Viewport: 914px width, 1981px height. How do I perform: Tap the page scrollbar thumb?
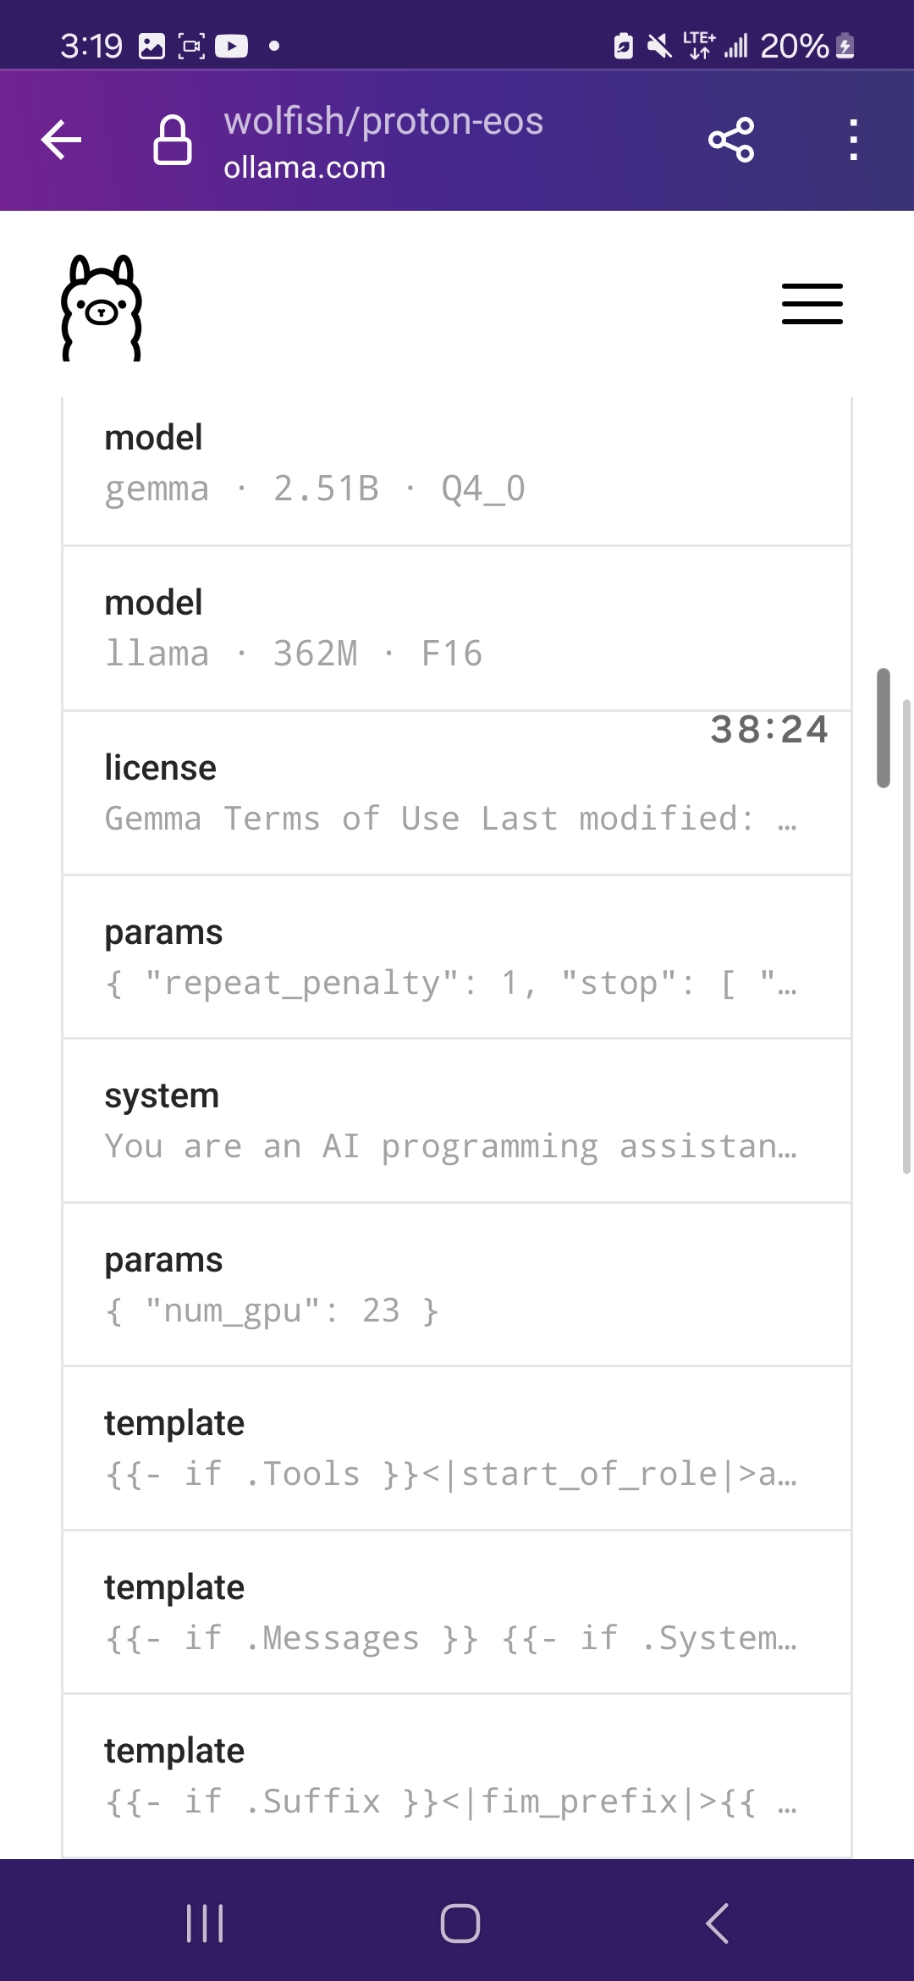tap(884, 728)
